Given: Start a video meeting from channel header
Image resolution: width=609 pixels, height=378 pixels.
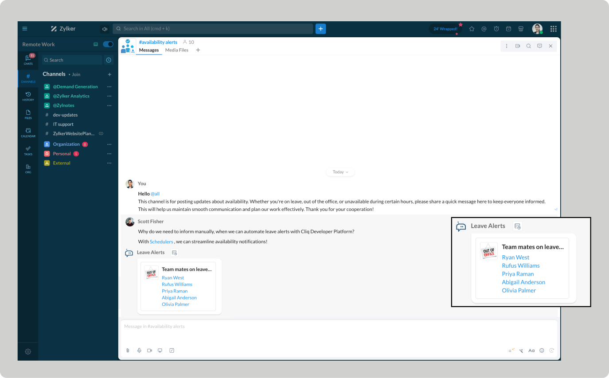Looking at the screenshot, I should tap(518, 46).
